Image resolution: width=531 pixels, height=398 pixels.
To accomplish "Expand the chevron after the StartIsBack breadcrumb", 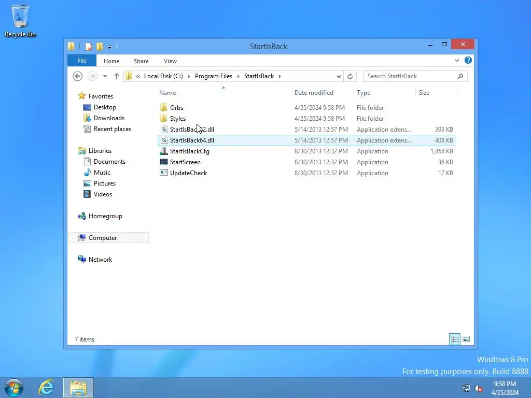I will 280,76.
